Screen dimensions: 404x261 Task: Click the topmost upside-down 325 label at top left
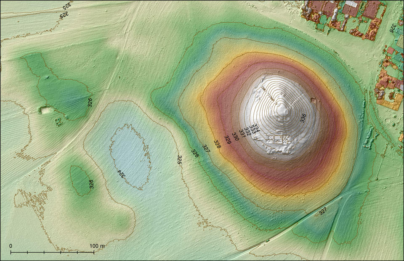pos(67,5)
